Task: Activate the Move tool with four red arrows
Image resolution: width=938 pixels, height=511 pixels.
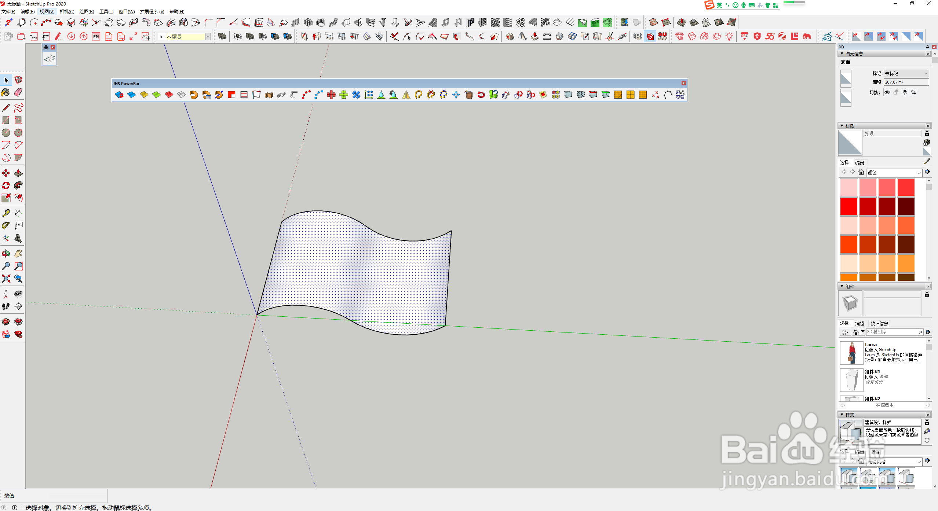Action: pyautogui.click(x=6, y=173)
